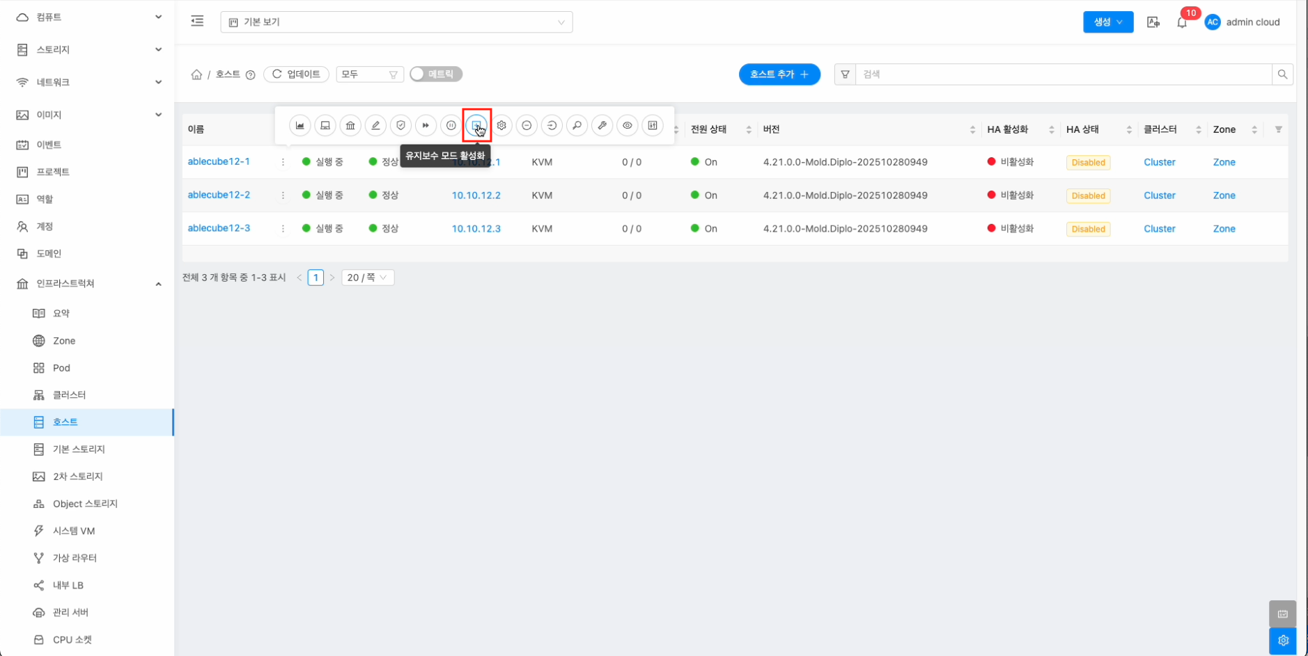Click the eye icon in host action toolbar
The image size is (1308, 656).
628,126
